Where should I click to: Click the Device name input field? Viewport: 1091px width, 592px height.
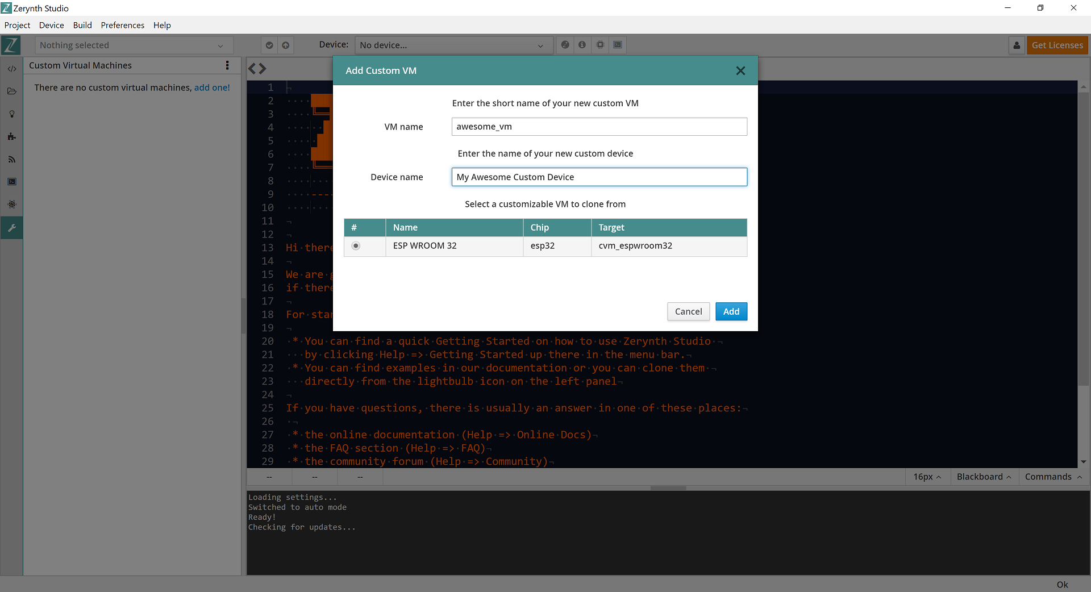599,177
